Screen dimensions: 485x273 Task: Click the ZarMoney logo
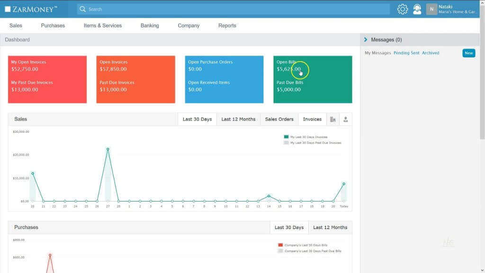(31, 8)
